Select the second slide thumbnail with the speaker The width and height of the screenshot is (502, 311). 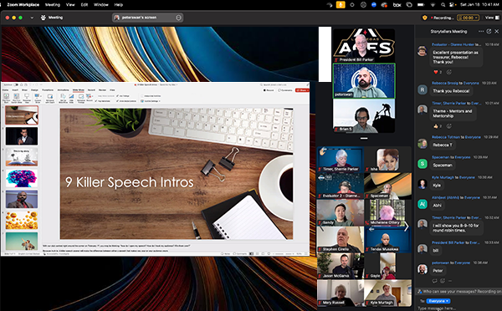22,136
